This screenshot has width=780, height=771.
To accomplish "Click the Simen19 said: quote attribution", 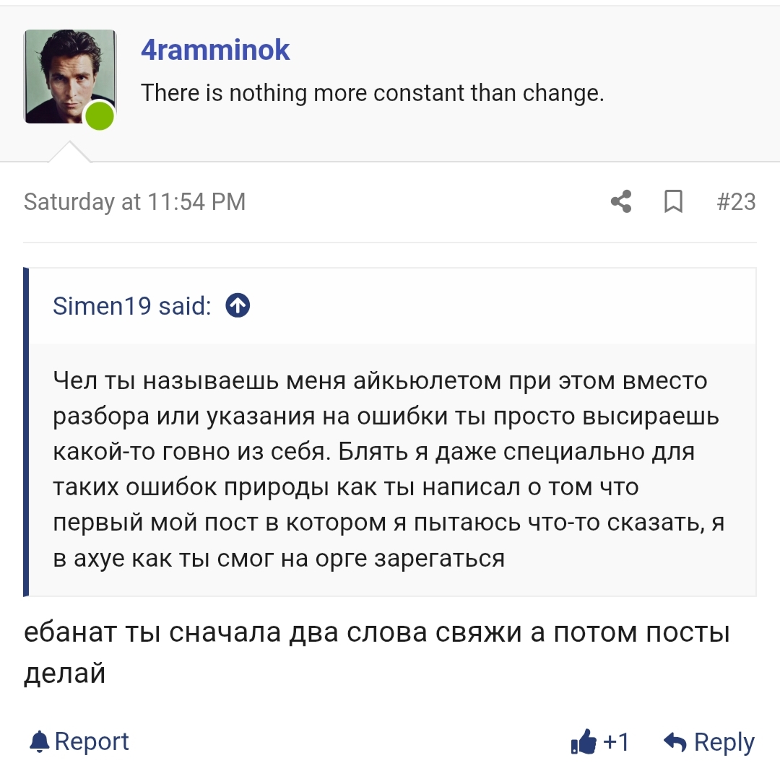I will tap(132, 305).
